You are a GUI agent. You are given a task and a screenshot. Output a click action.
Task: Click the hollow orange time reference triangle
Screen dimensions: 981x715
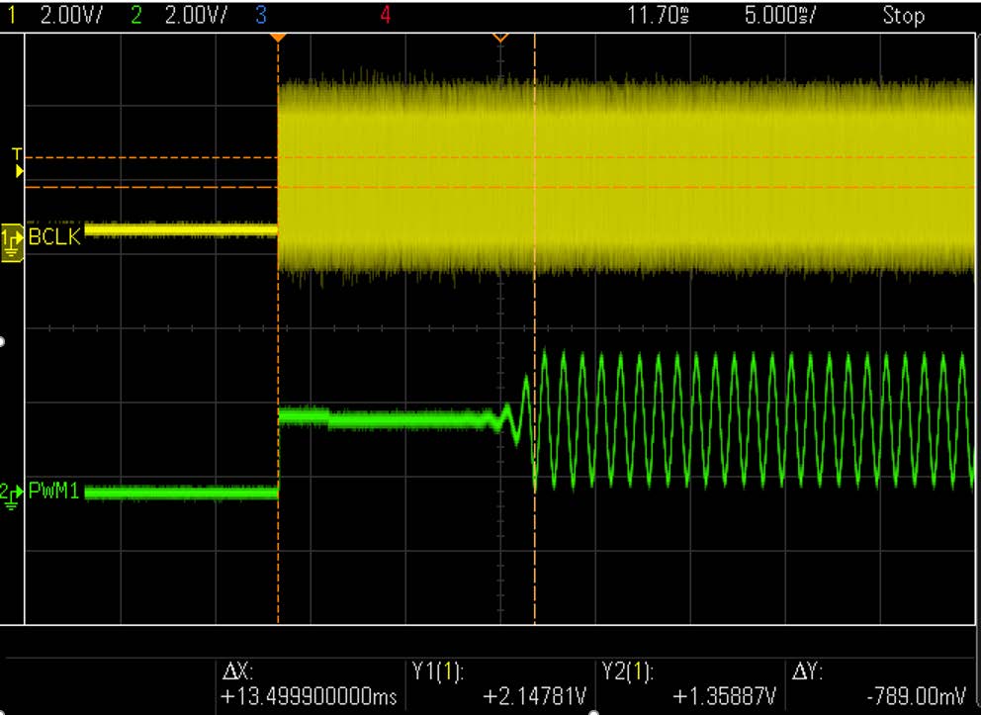500,38
